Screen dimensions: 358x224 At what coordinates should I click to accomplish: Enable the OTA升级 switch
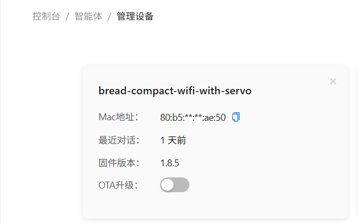(174, 185)
